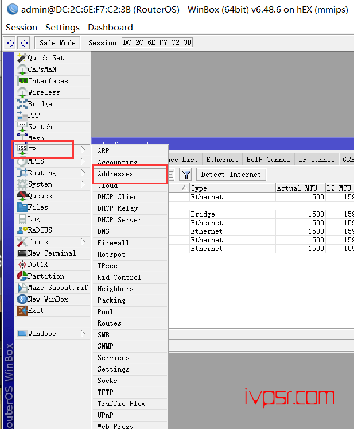Click the Partition pie icon

coord(22,276)
